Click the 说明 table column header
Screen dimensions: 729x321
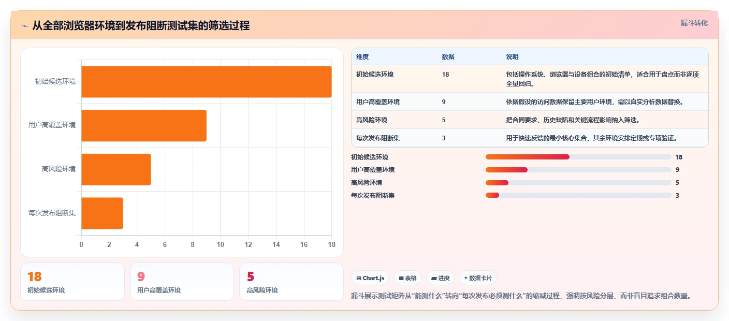pos(512,57)
